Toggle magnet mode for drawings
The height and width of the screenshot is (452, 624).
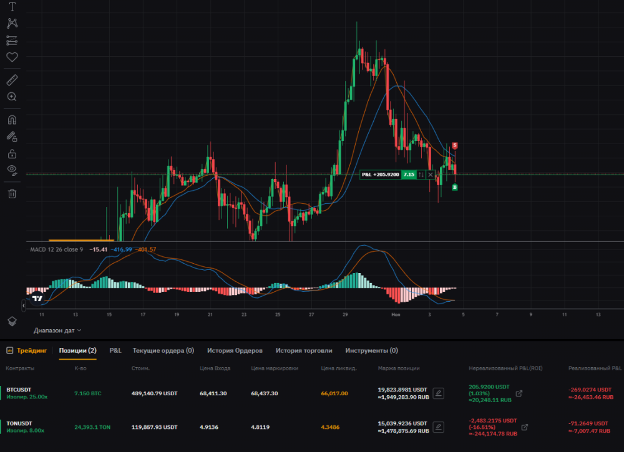[x=12, y=119]
